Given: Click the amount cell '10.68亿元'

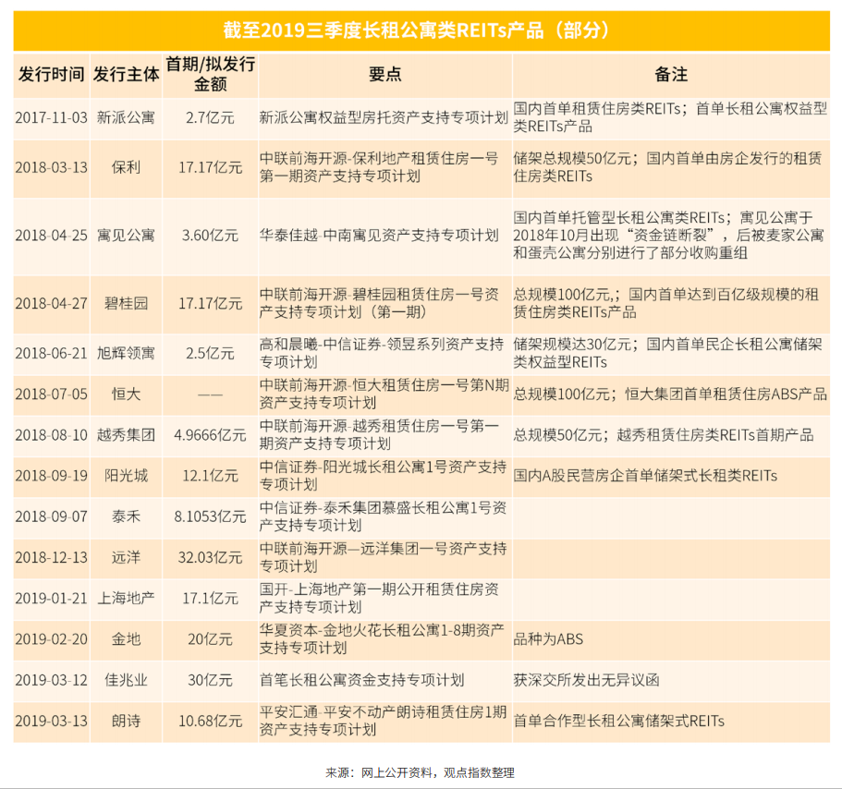Looking at the screenshot, I should (x=210, y=721).
